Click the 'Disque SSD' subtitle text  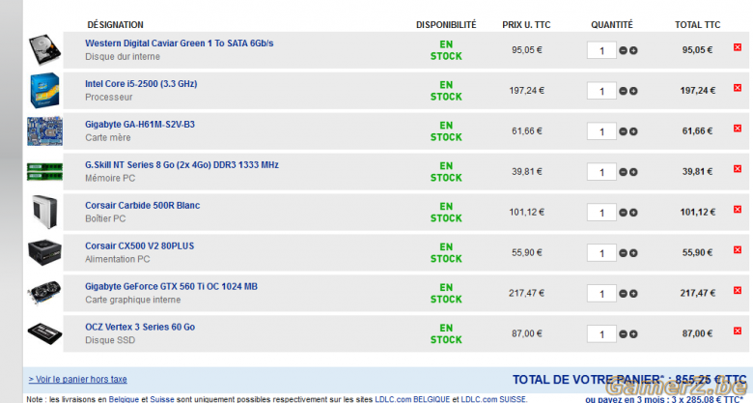click(110, 340)
